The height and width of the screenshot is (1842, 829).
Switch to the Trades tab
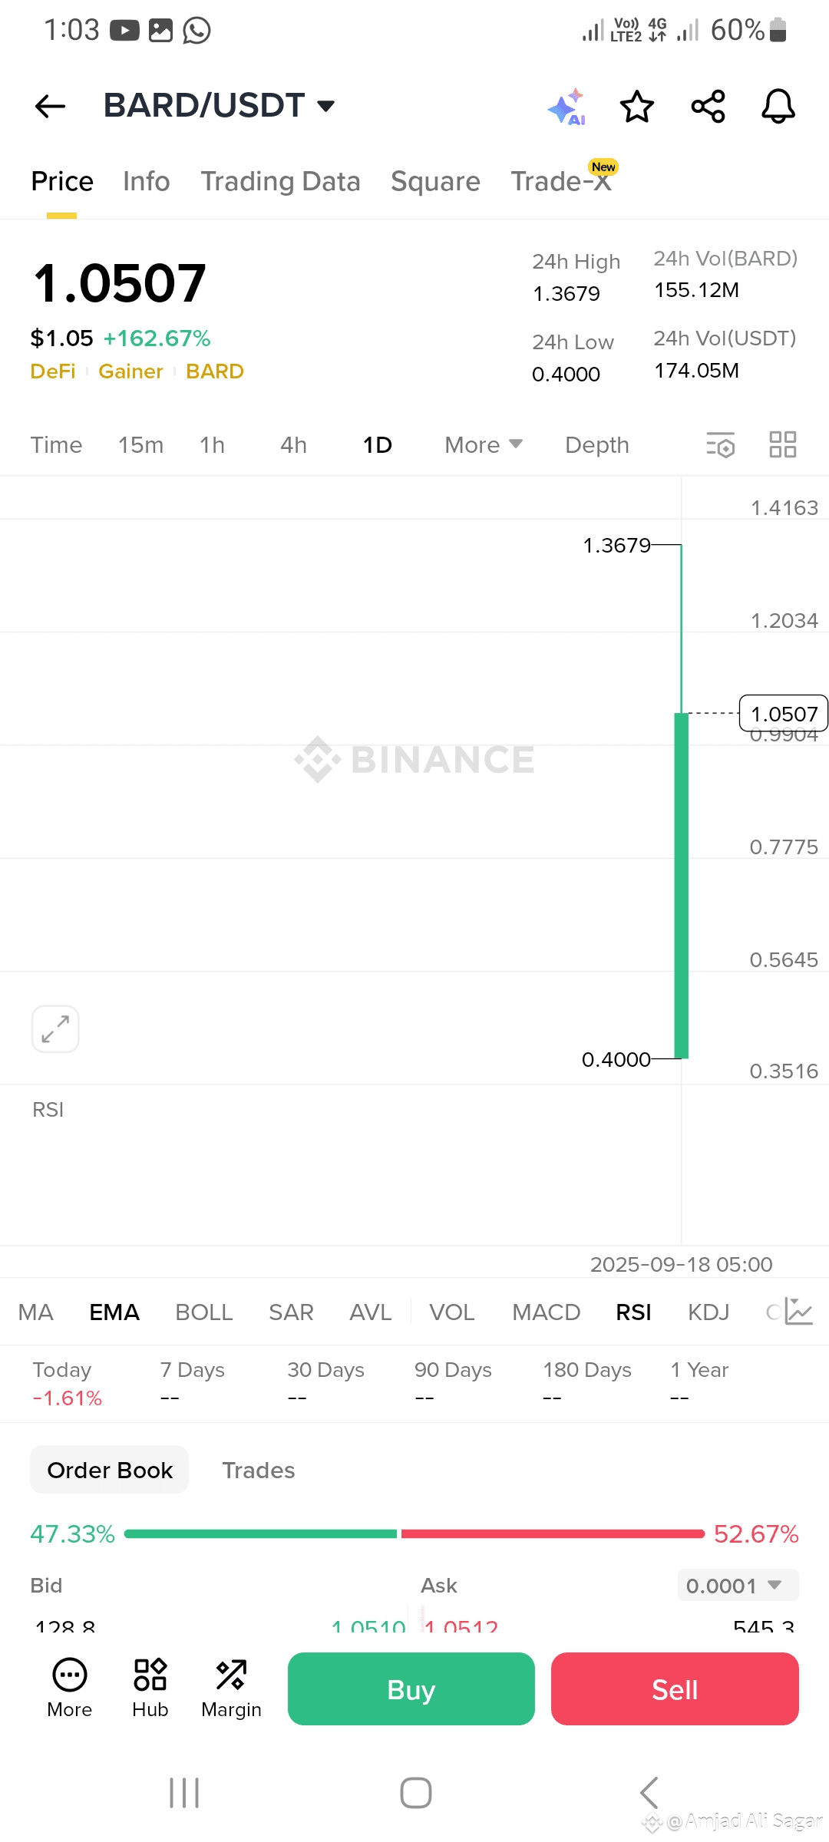coord(259,1471)
